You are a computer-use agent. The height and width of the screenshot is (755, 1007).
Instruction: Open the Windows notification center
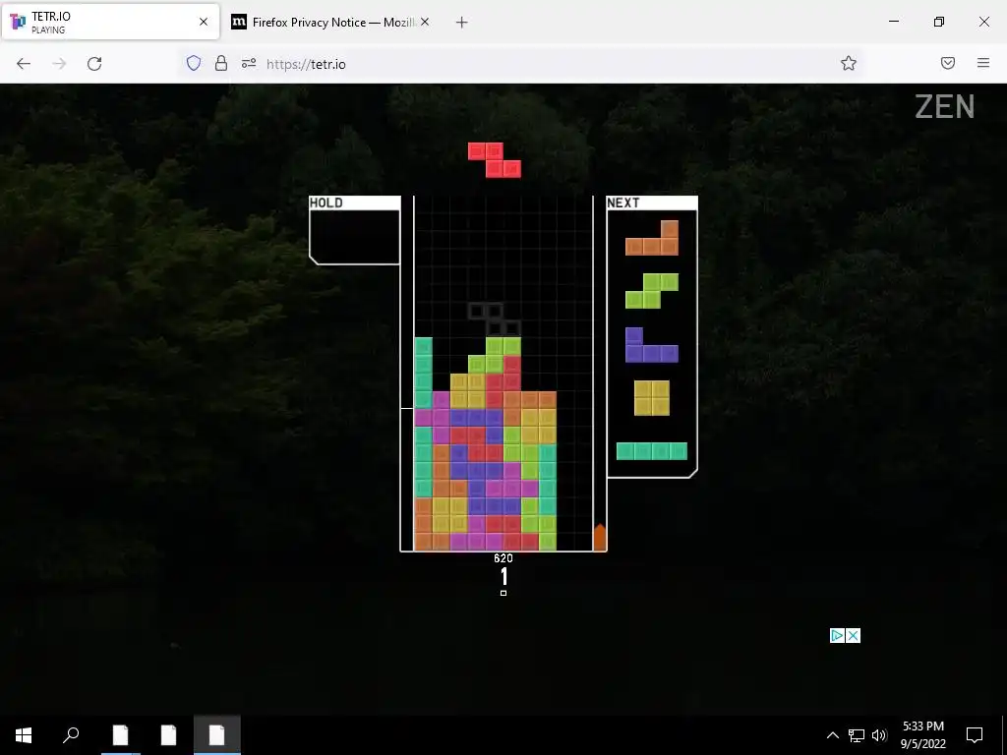tap(975, 735)
